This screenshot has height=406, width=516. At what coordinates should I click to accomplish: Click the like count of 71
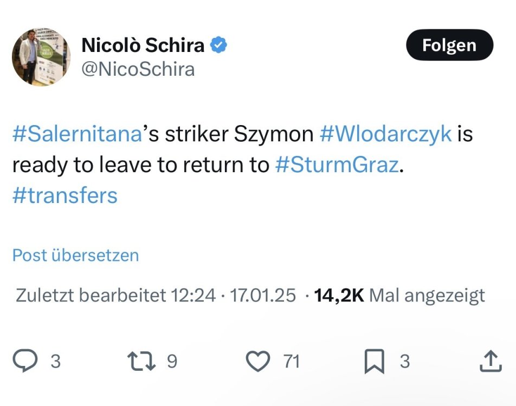point(292,362)
